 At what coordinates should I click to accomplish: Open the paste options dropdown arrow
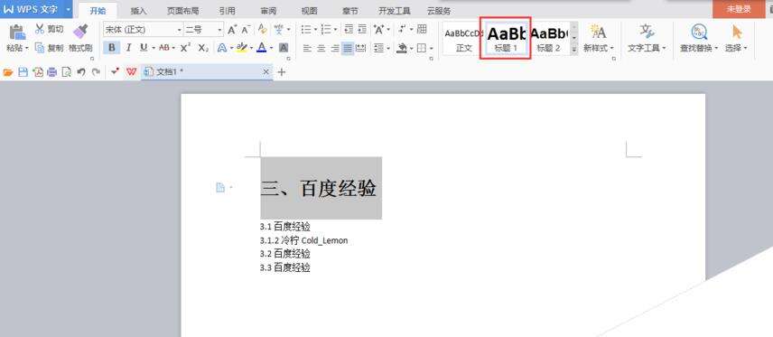click(x=27, y=49)
